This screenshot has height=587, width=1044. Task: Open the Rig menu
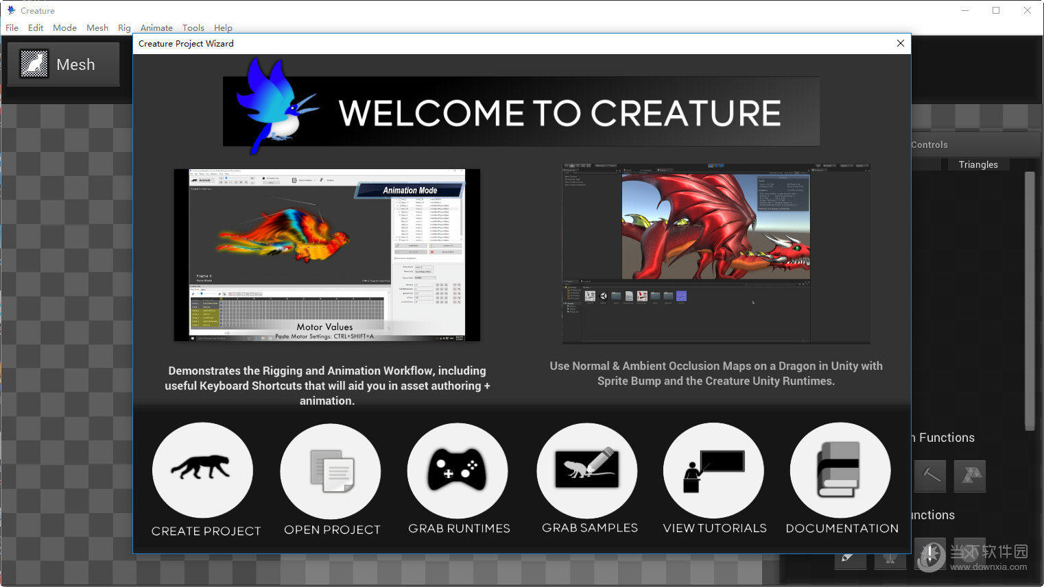124,27
